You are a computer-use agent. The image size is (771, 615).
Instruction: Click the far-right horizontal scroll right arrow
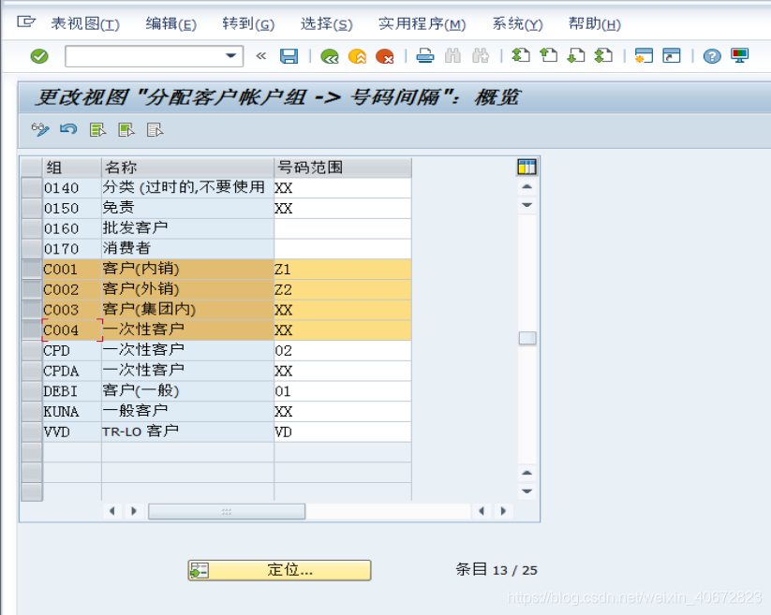pyautogui.click(x=502, y=511)
